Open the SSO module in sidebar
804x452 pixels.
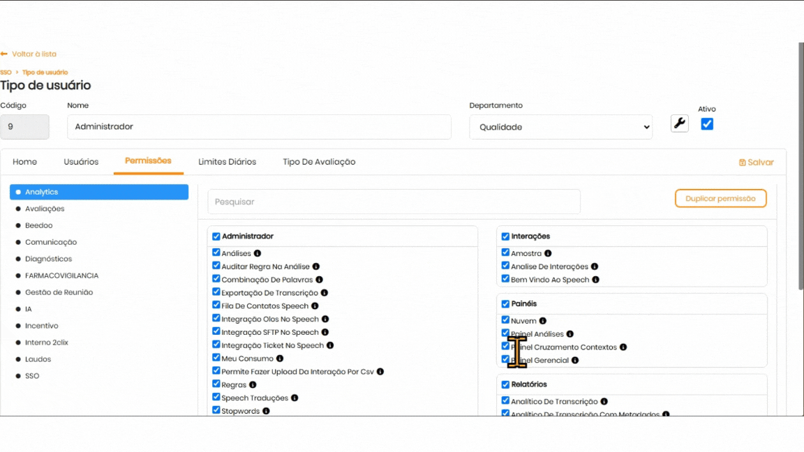tap(32, 376)
